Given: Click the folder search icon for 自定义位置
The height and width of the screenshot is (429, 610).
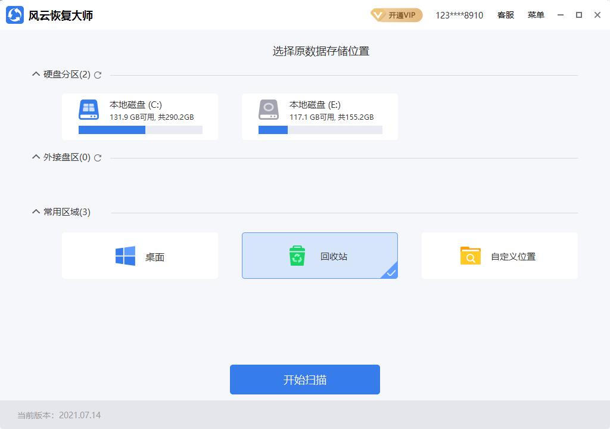Looking at the screenshot, I should pyautogui.click(x=470, y=256).
